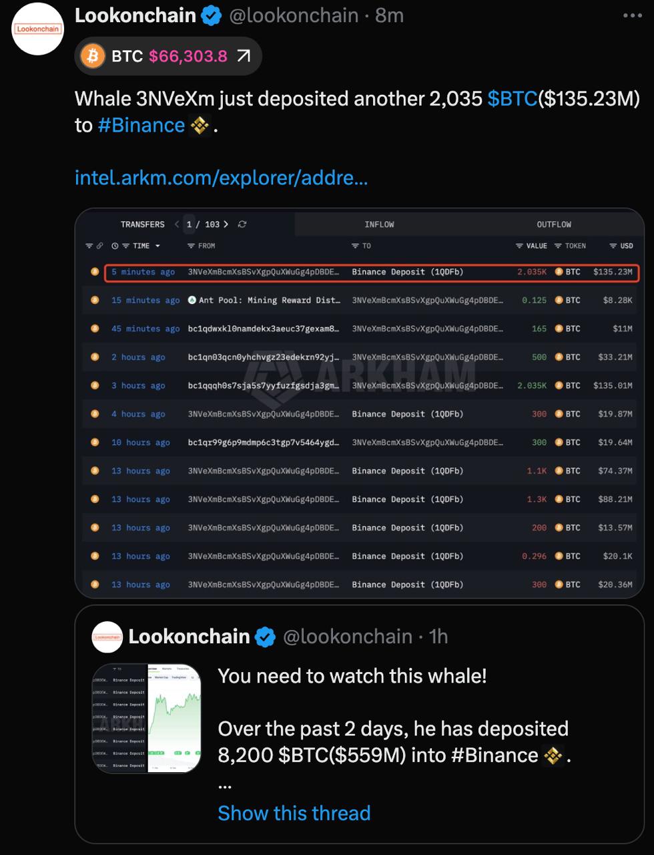Click the refresh icon next to 103
654x855 pixels.
point(242,224)
